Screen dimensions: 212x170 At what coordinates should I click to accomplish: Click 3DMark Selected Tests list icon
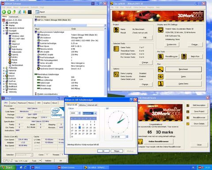tap(116, 49)
